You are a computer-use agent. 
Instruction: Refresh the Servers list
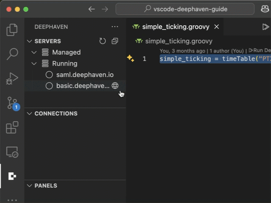pos(102,41)
